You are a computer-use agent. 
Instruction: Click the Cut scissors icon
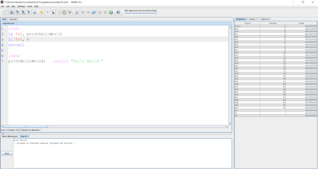point(53,12)
